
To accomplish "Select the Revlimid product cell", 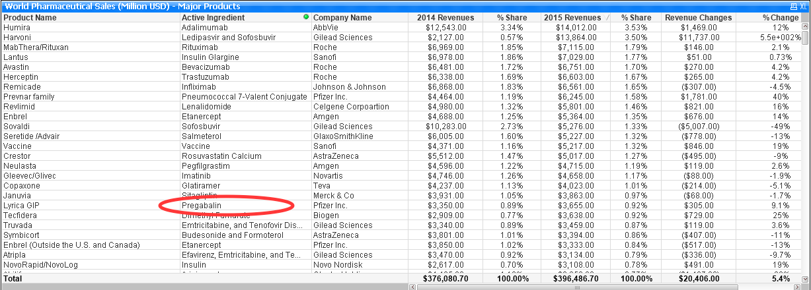I will click(90, 107).
